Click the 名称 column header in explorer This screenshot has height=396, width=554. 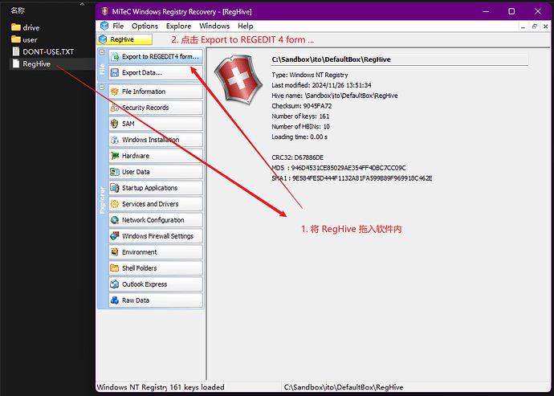[x=18, y=10]
